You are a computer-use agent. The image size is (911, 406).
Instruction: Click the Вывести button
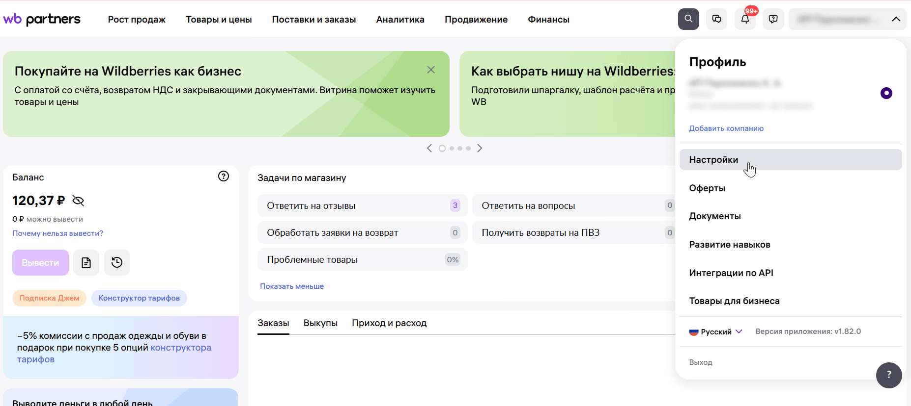pyautogui.click(x=40, y=262)
